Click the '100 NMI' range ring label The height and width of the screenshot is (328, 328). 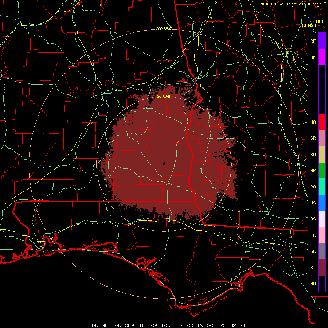[164, 29]
